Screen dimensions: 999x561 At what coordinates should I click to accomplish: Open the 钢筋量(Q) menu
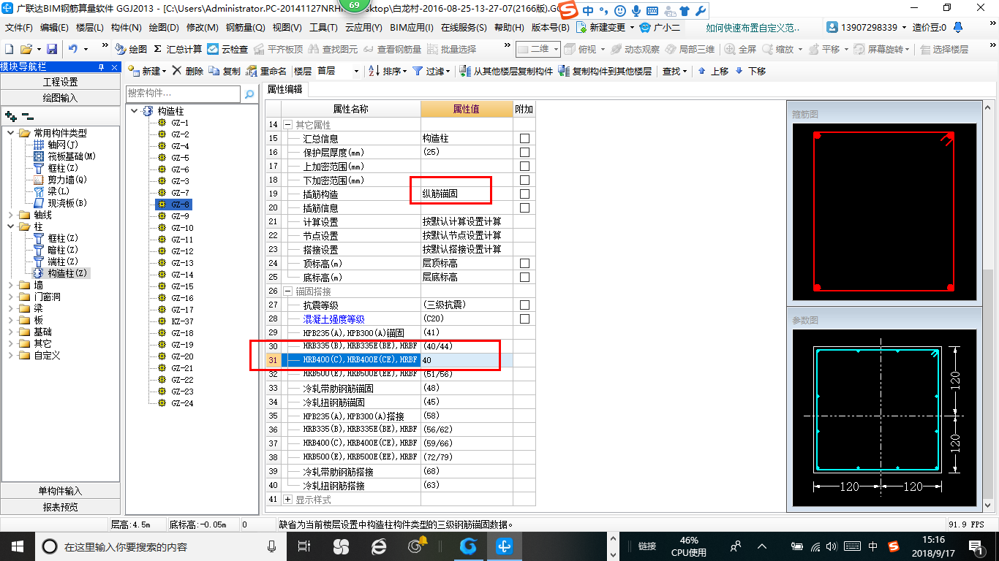[x=245, y=28]
